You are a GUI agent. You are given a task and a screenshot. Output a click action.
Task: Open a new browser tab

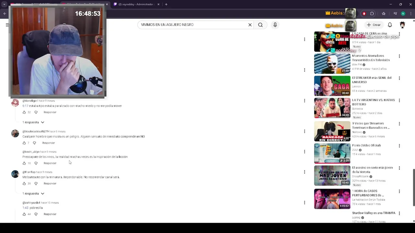click(x=166, y=4)
